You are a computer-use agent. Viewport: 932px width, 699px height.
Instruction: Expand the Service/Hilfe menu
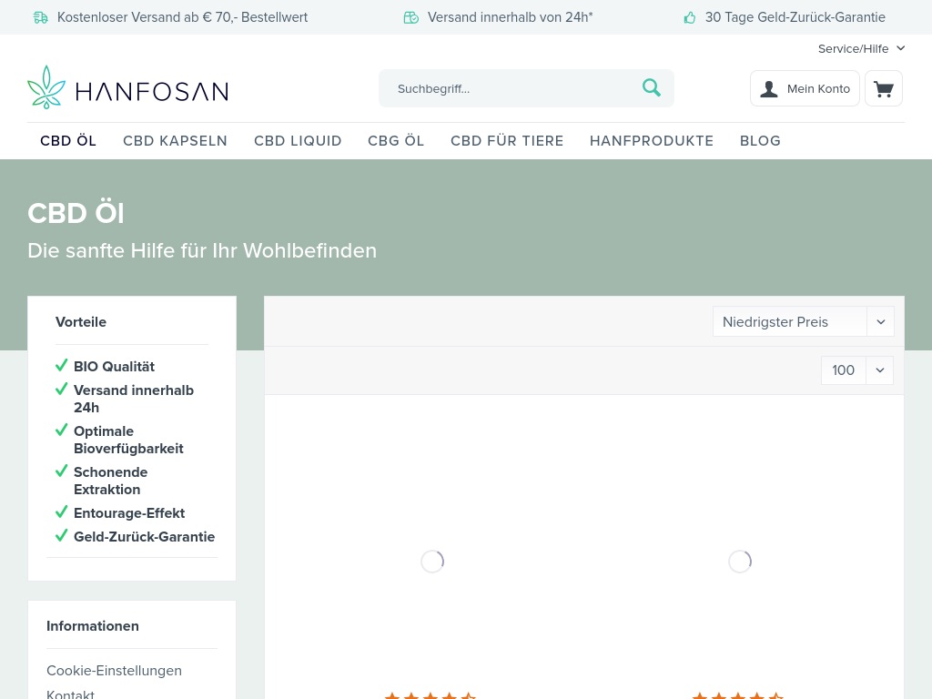click(861, 48)
